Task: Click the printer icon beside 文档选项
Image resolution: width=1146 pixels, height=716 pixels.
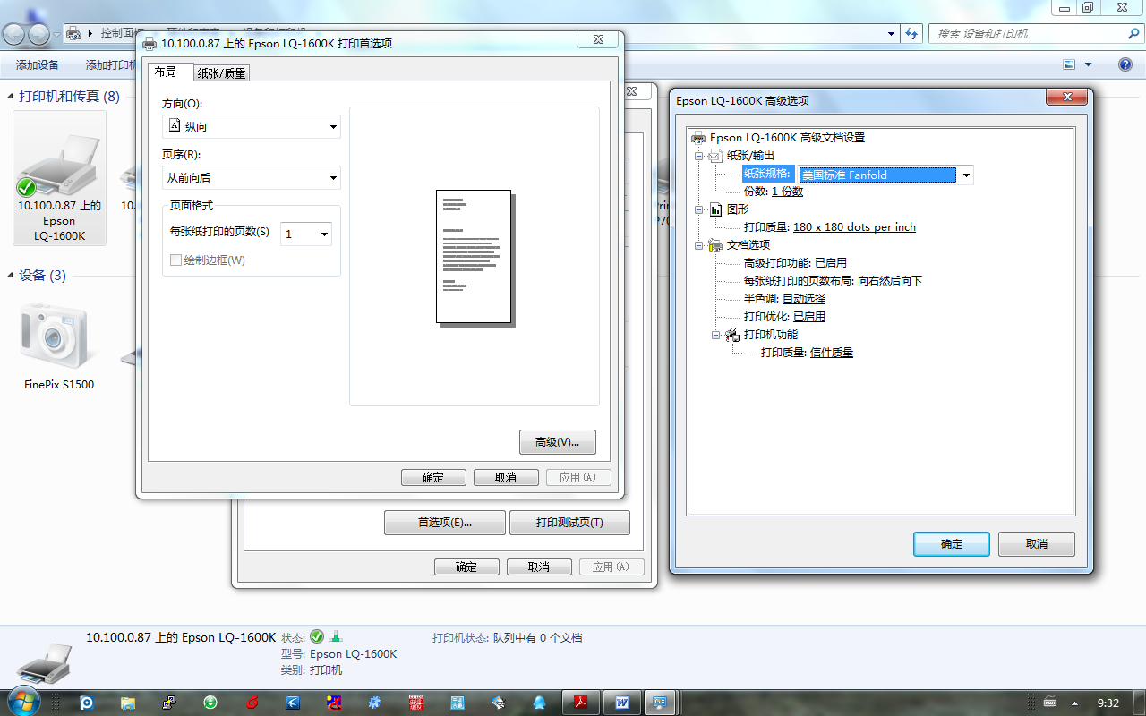Action: tap(715, 245)
